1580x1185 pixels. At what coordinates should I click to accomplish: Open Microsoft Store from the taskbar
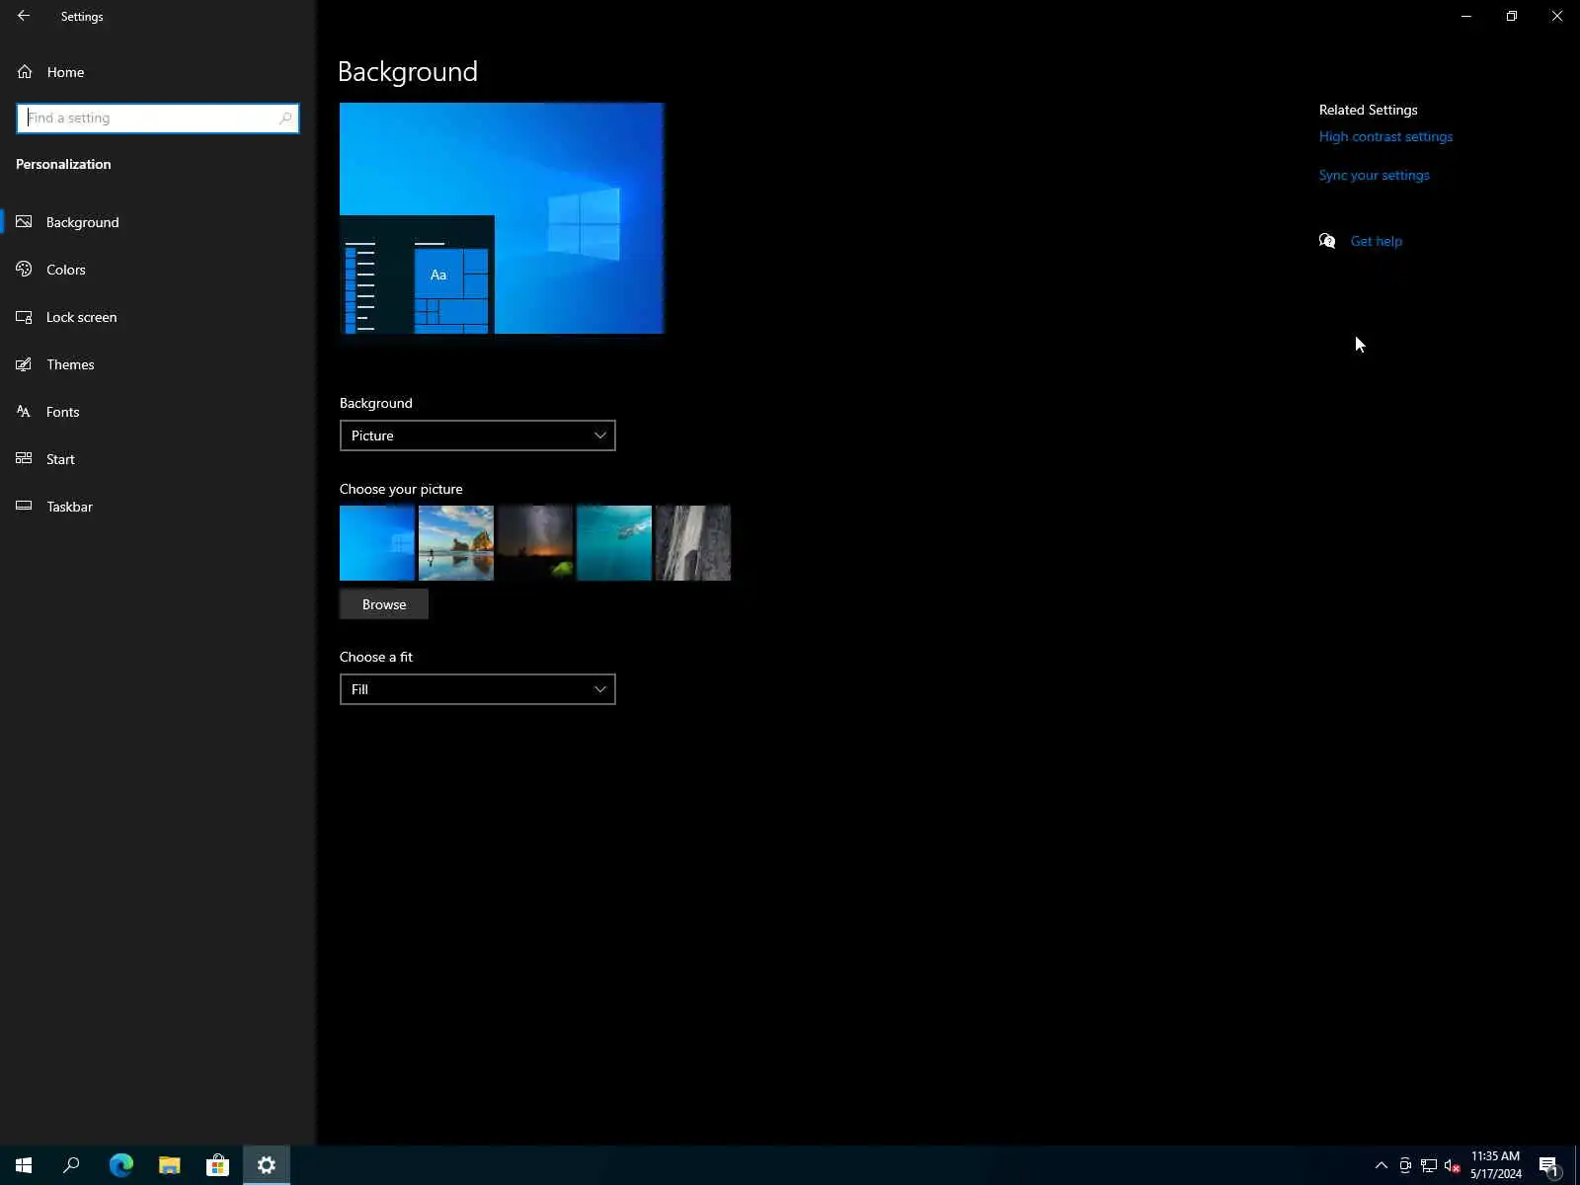pos(217,1165)
